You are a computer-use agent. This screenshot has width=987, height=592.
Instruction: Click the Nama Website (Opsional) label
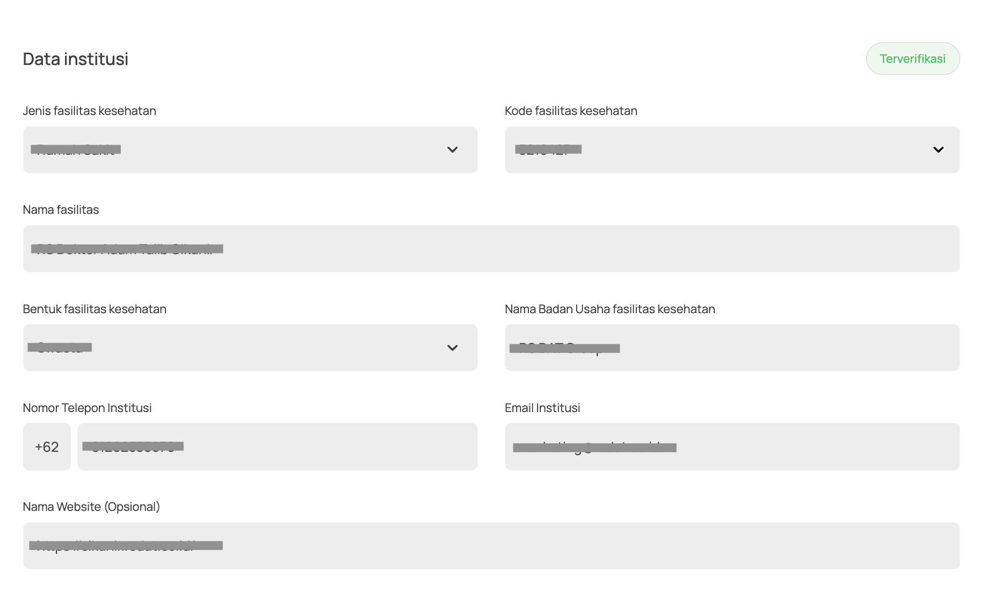click(x=91, y=507)
